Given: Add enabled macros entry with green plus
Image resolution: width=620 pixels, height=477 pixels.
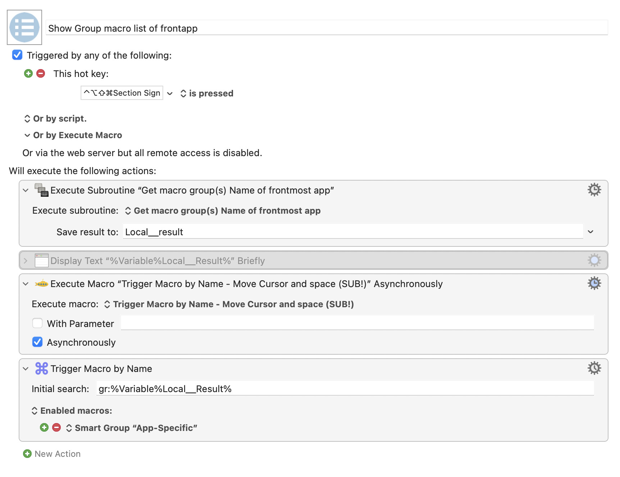Looking at the screenshot, I should (44, 427).
